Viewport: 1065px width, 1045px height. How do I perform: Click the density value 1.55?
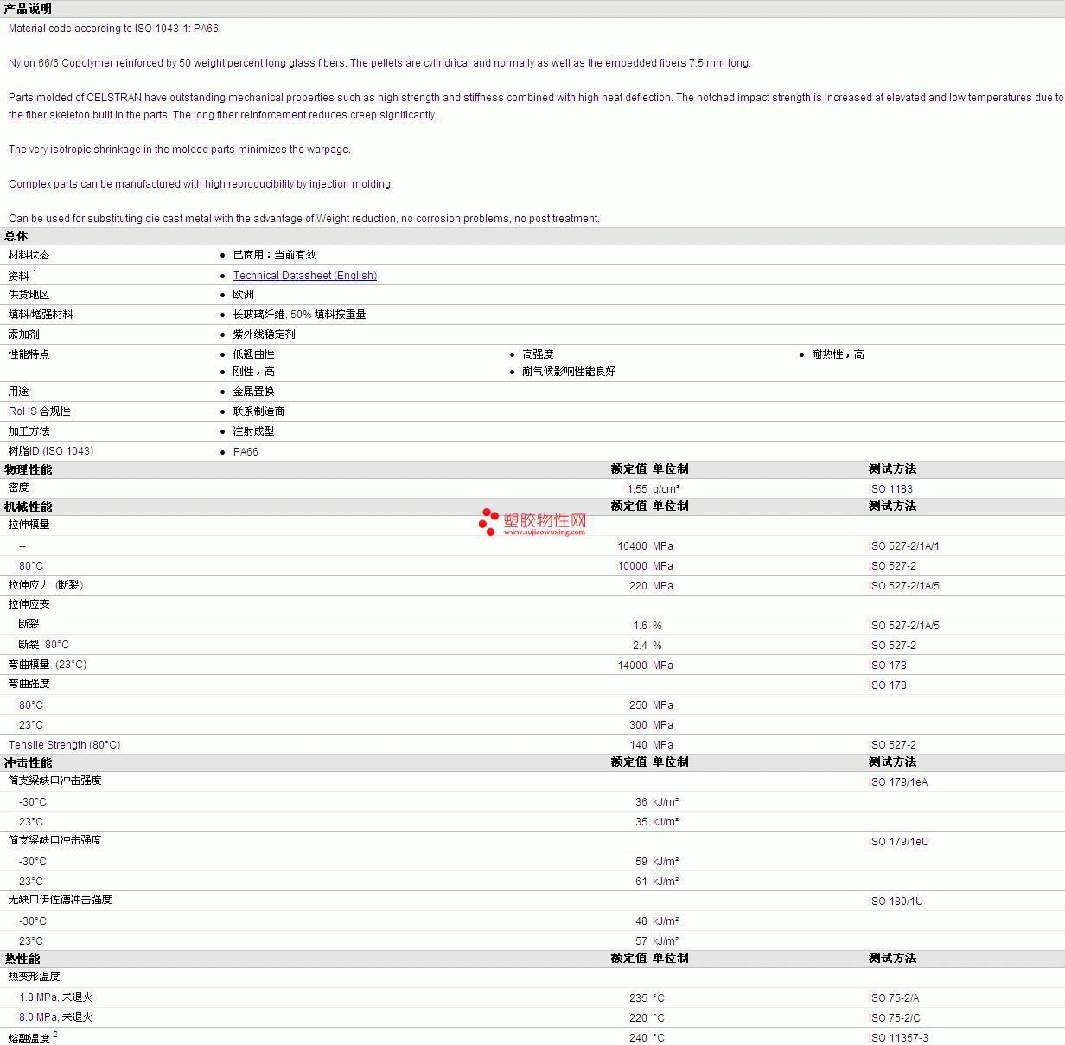click(637, 489)
